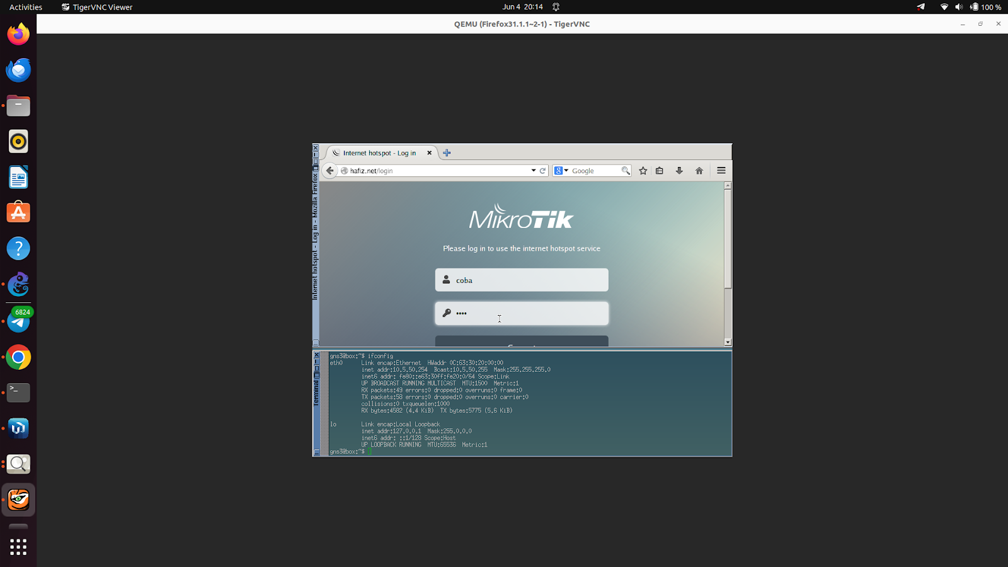The image size is (1008, 567).
Task: Close the Internet hotspot - Log in tab
Action: coord(430,152)
